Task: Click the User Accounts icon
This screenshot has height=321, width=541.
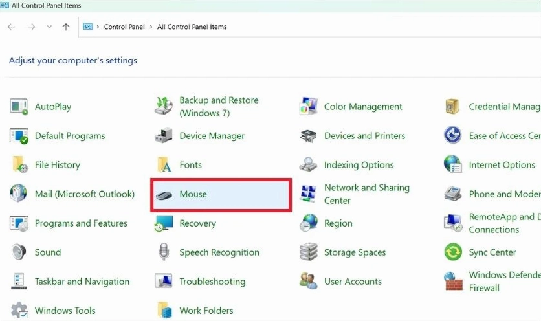Action: tap(309, 282)
